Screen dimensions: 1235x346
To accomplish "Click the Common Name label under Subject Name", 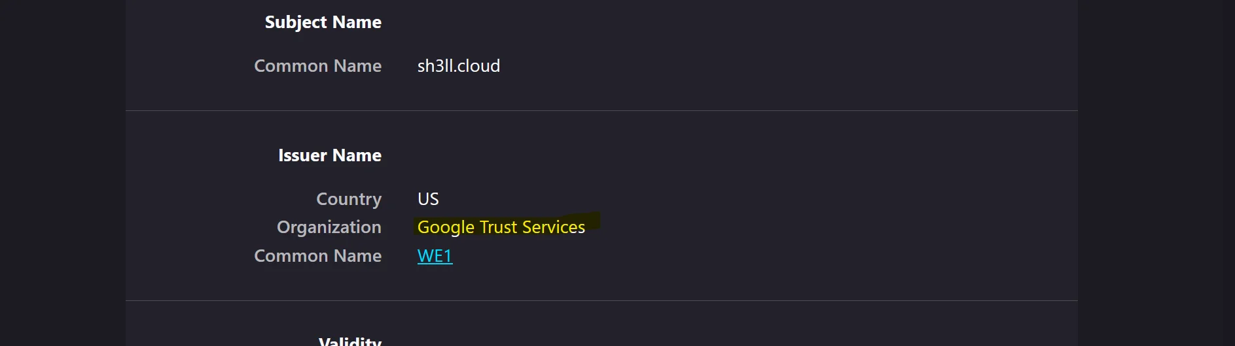I will (x=317, y=66).
